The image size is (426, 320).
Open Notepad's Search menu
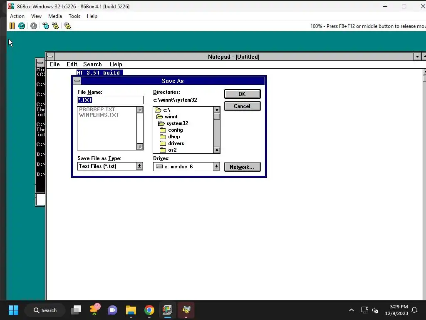[92, 65]
